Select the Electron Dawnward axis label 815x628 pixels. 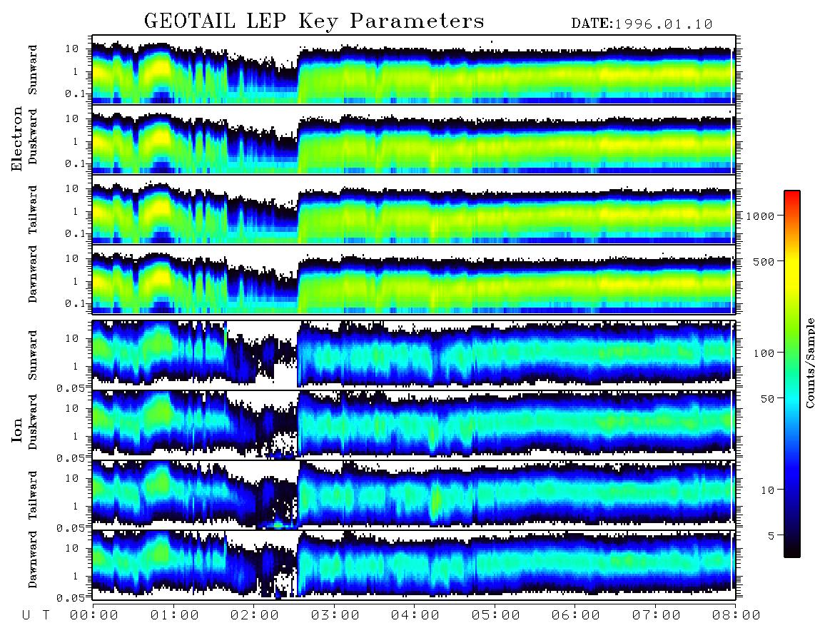[x=33, y=274]
